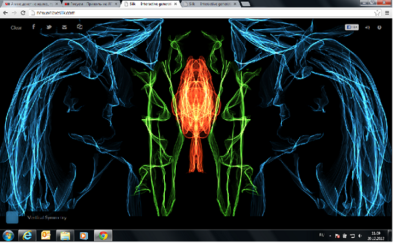Close the 'Рисуем' tab

tap(116, 4)
